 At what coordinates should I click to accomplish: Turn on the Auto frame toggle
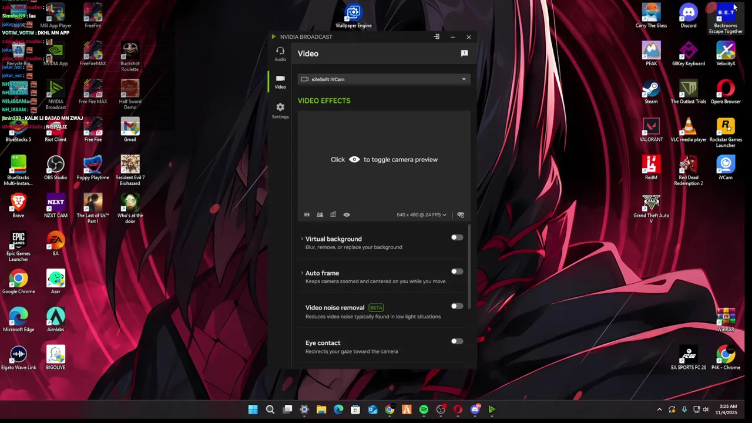[x=457, y=271]
